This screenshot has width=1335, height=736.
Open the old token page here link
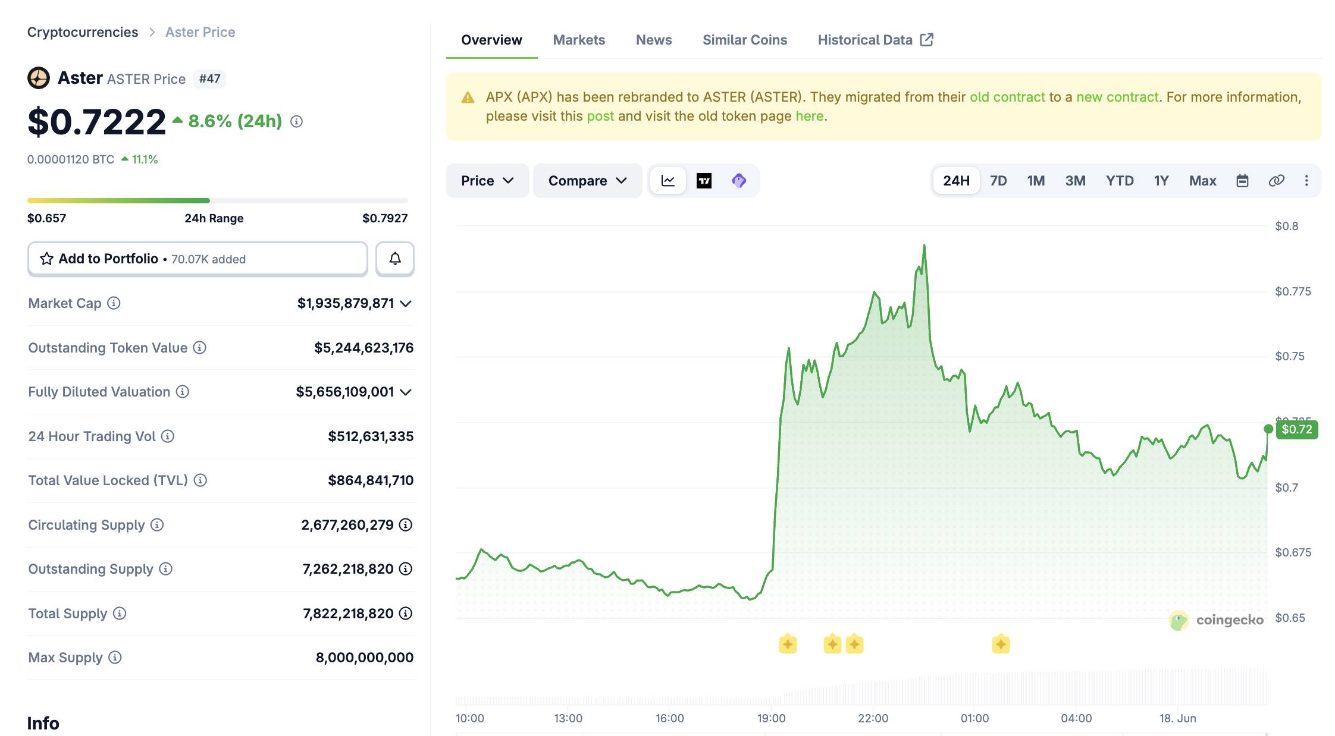pos(810,116)
